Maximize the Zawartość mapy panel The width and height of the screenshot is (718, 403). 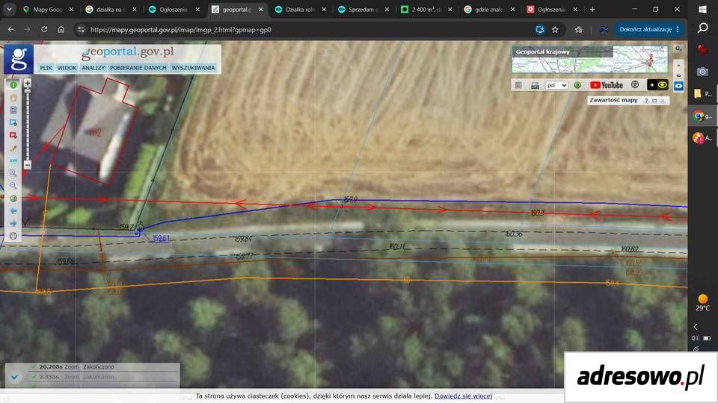tap(654, 101)
